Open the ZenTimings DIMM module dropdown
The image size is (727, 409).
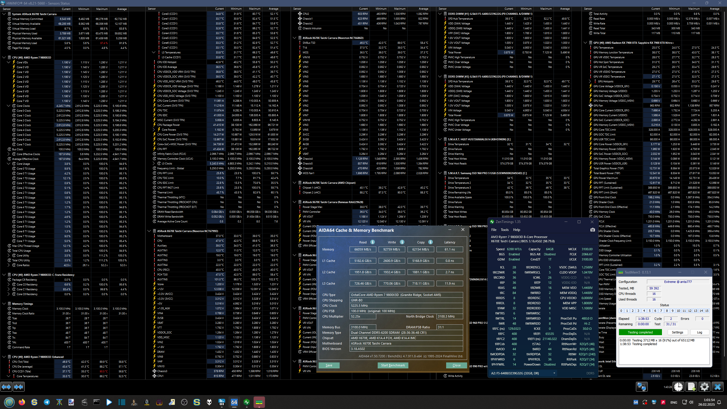554,373
